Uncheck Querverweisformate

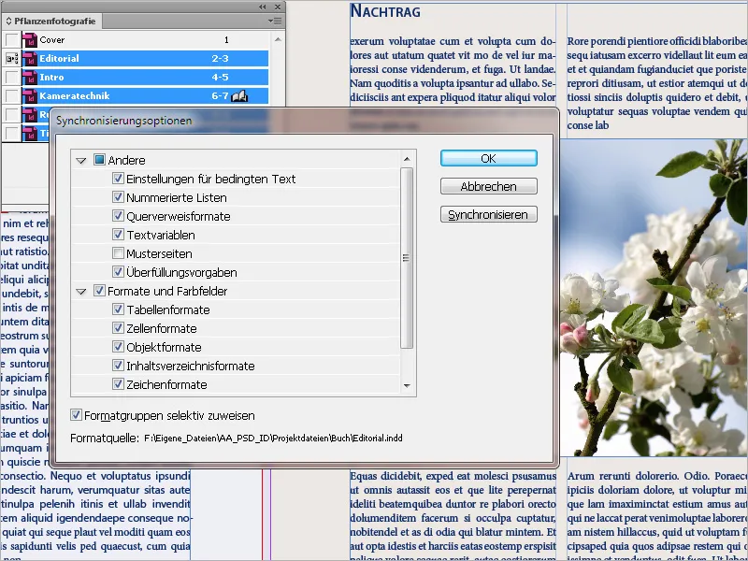tap(118, 216)
